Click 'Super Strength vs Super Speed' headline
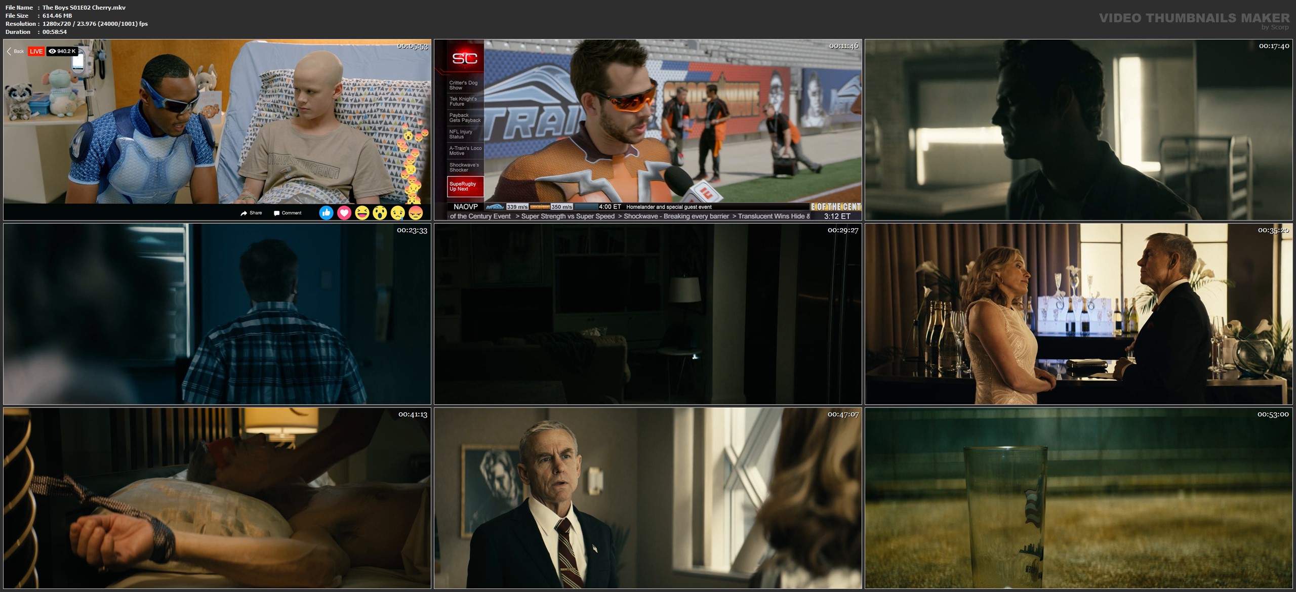 [x=568, y=216]
